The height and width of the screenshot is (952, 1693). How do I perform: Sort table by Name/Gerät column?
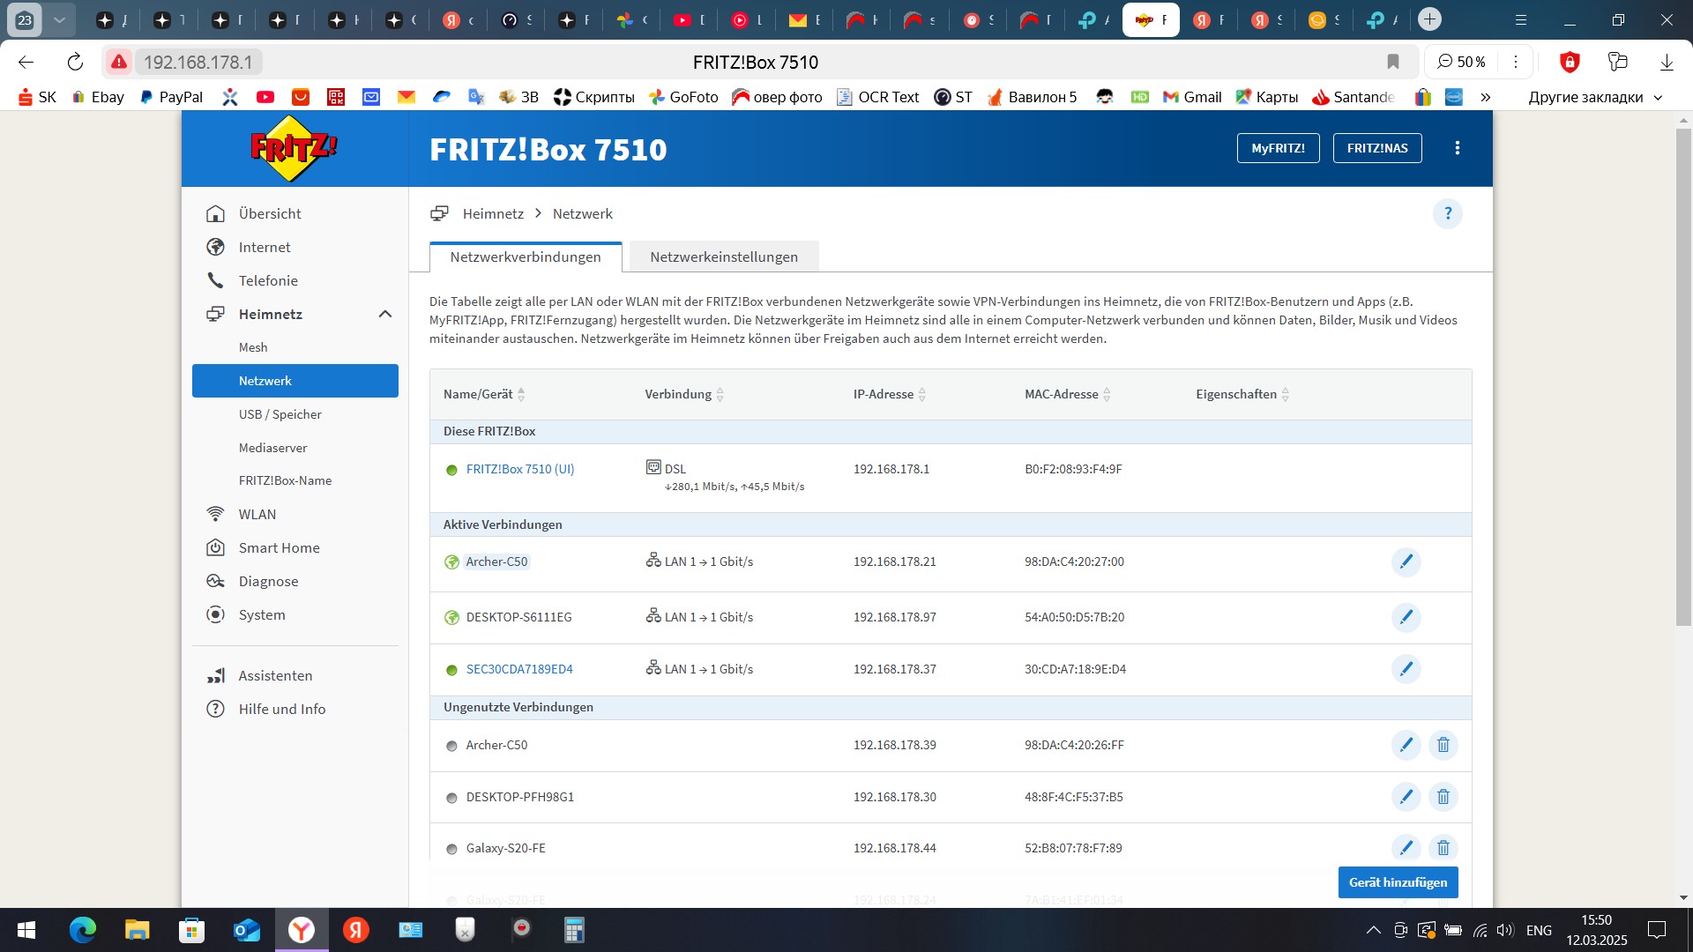click(484, 394)
